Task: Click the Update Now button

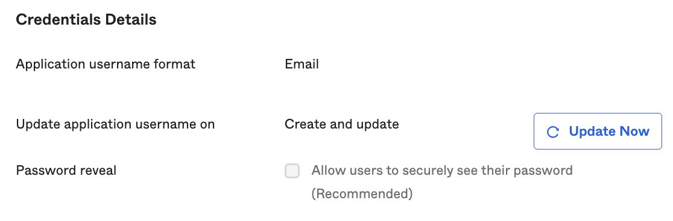Action: tap(598, 132)
